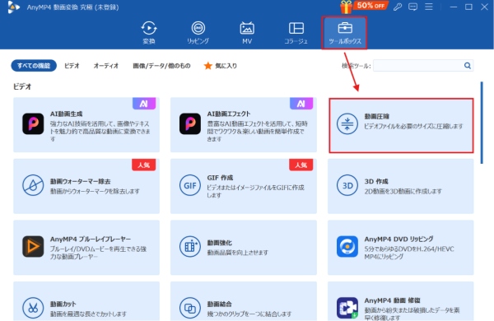
Task: Filter tools by オーディオ
Action: (x=106, y=66)
